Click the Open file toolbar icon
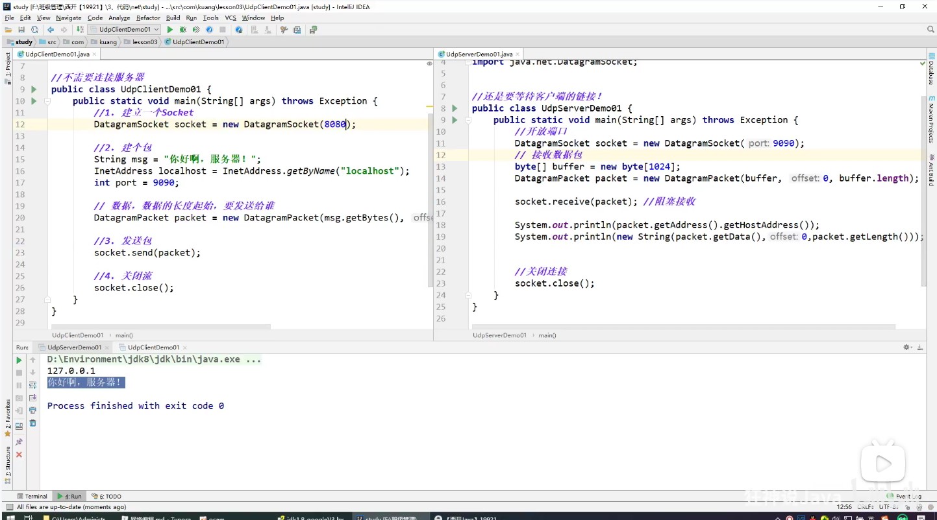This screenshot has width=937, height=520. pos(8,30)
